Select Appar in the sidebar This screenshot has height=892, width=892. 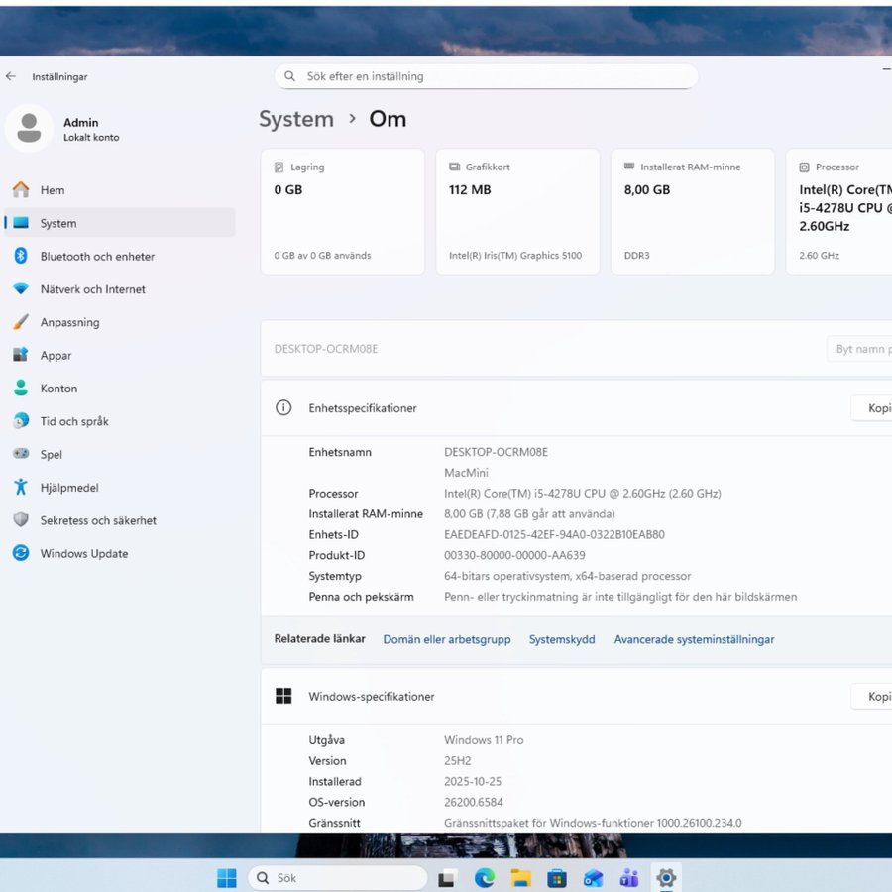click(x=56, y=356)
